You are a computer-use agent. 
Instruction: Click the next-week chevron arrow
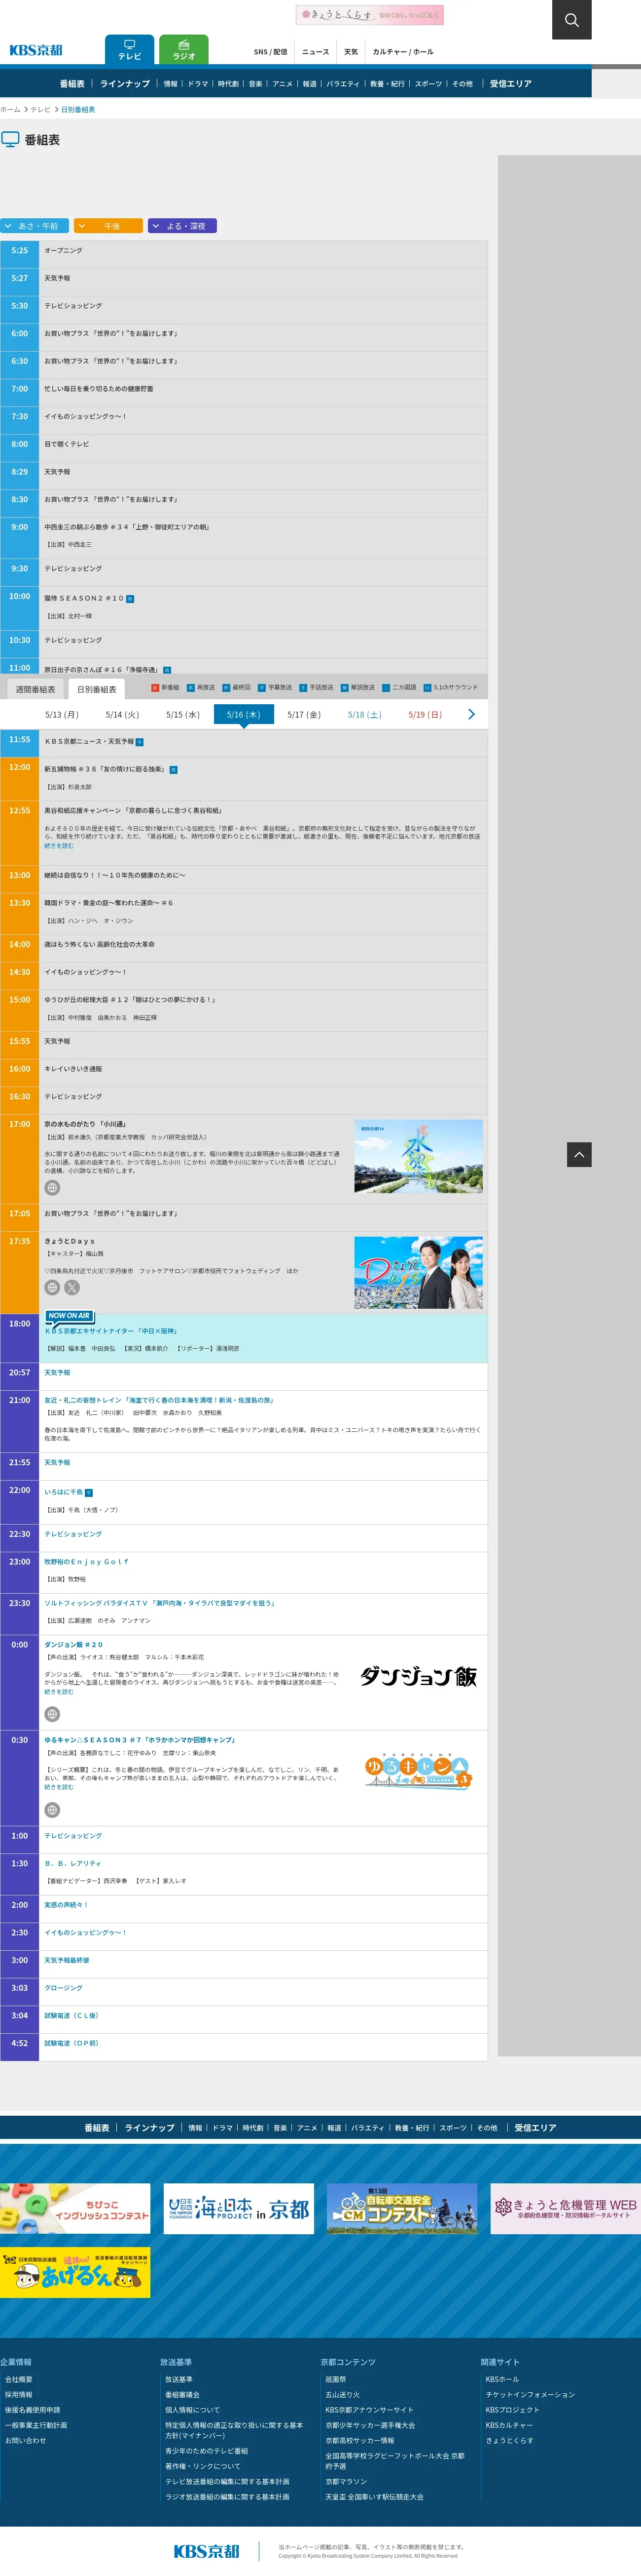click(471, 714)
